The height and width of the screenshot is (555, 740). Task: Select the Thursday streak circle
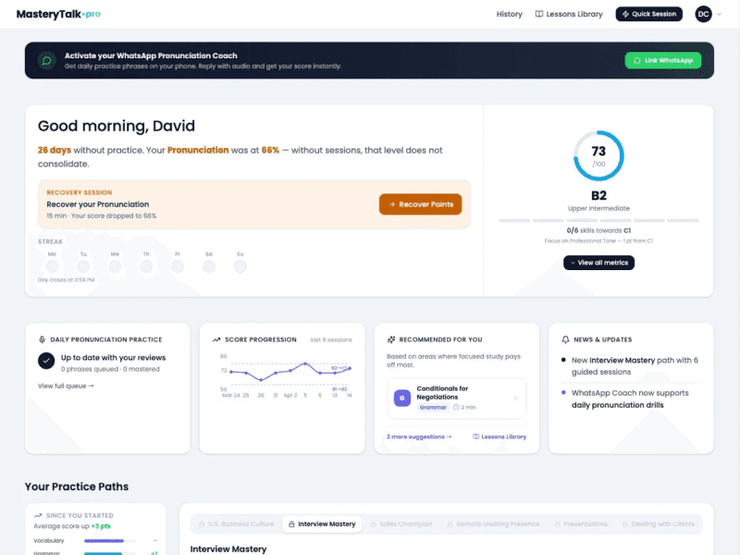coord(146,266)
